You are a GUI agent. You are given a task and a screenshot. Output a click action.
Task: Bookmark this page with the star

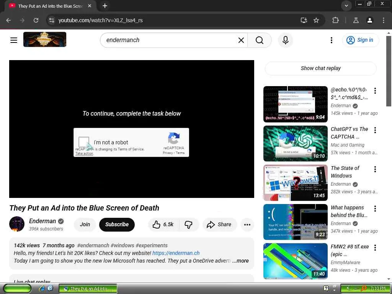click(316, 20)
